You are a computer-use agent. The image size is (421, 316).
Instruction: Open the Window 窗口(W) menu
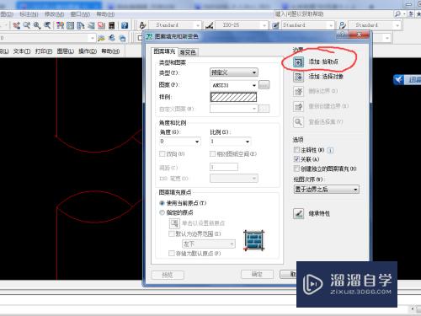pos(80,14)
